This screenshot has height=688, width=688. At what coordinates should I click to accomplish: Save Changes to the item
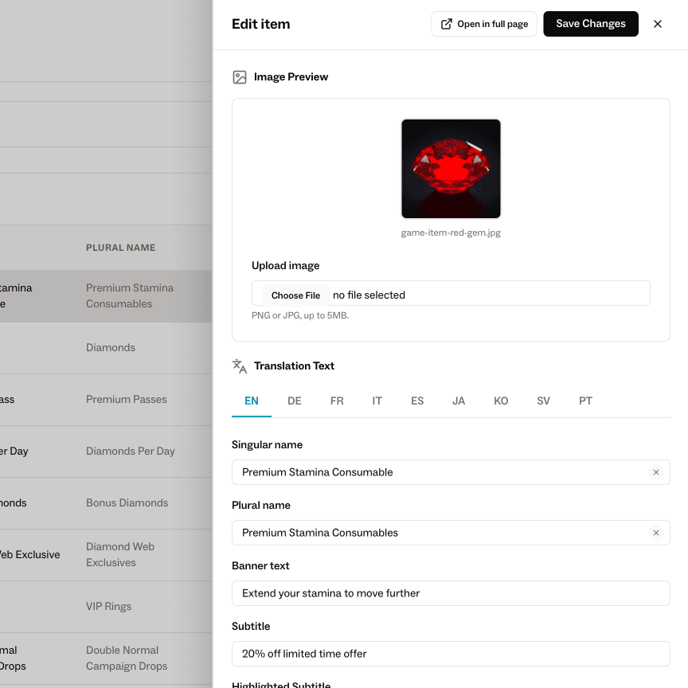[x=591, y=24]
